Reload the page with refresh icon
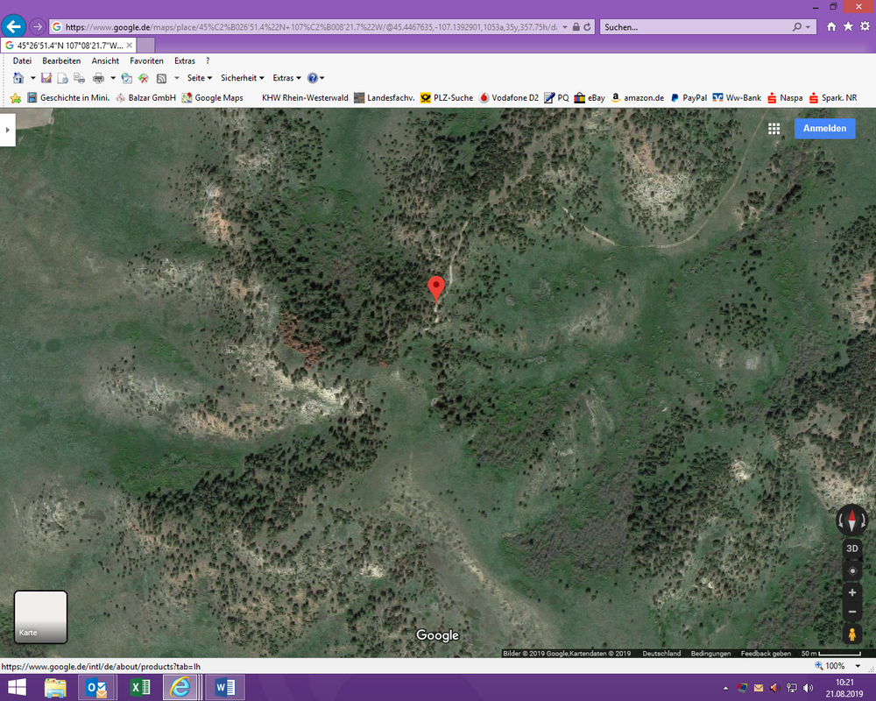 pos(587,27)
